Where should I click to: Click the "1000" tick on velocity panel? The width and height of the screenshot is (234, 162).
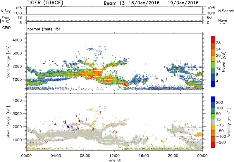(x=17, y=140)
